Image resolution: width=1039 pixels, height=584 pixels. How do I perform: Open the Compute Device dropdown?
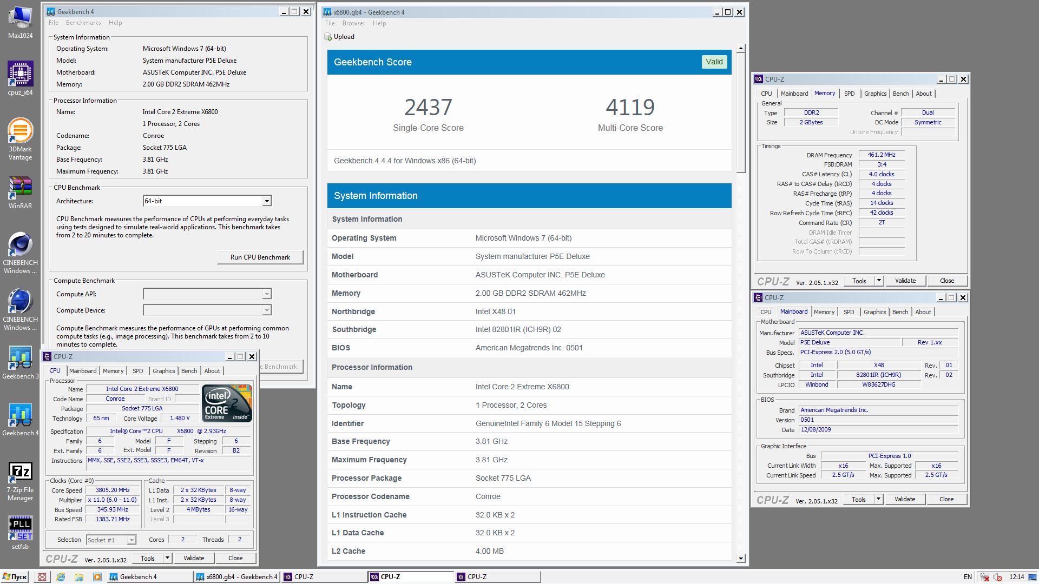(x=267, y=310)
